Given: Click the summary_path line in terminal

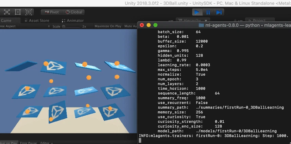Looking at the screenshot, I should 221,107.
